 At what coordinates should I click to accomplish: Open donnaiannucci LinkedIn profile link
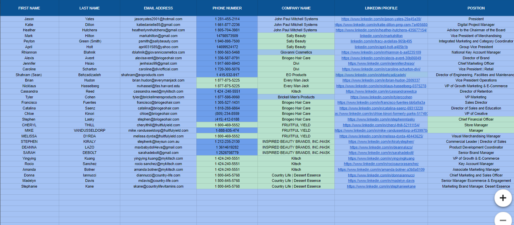click(x=381, y=175)
